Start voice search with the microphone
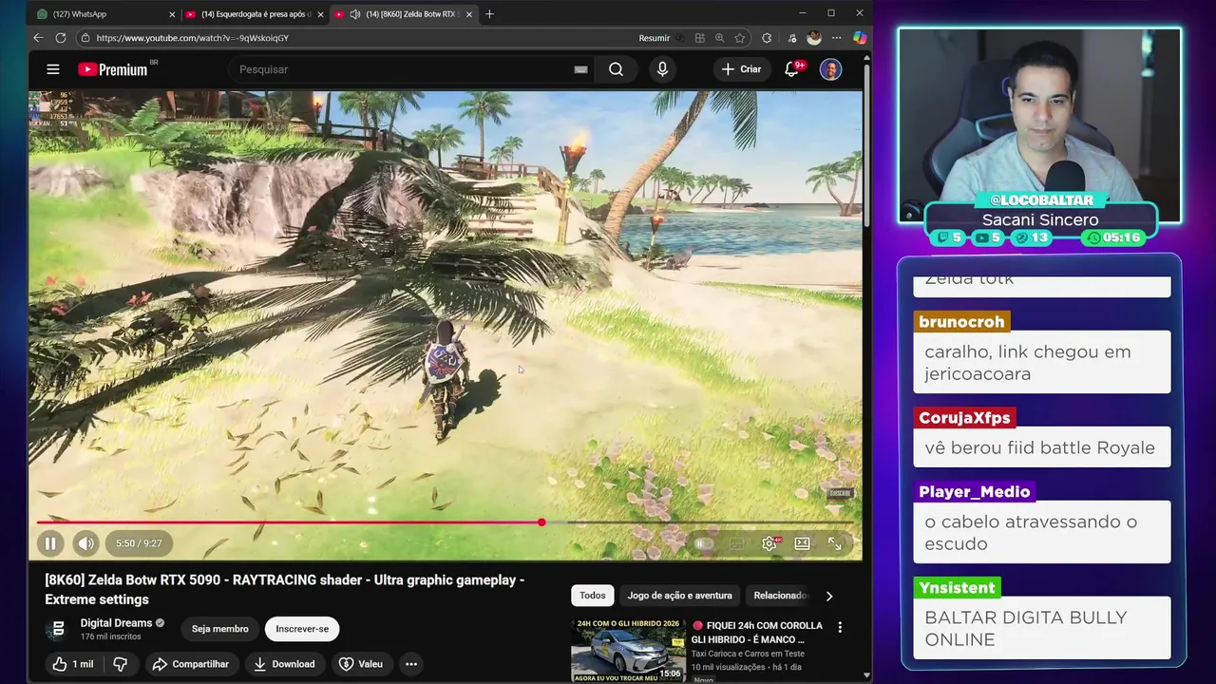The height and width of the screenshot is (684, 1216). tap(662, 69)
